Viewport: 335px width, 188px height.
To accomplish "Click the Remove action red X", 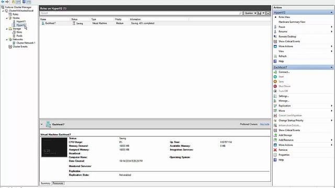I will (x=275, y=150).
